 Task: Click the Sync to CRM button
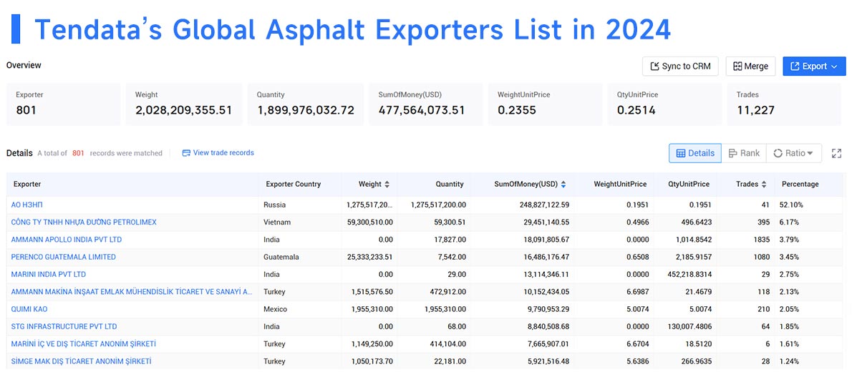tap(680, 67)
